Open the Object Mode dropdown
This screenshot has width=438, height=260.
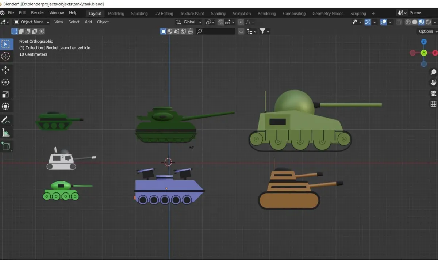point(32,22)
